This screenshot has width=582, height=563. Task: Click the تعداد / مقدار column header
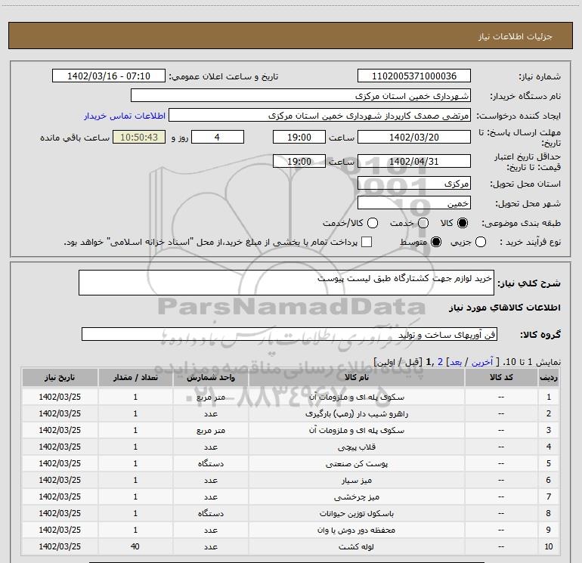(135, 377)
